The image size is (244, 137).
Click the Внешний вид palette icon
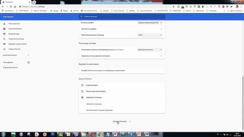pos(4,34)
